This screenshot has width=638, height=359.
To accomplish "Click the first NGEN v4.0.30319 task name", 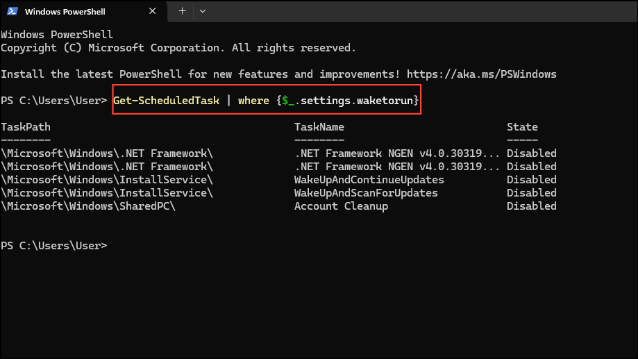I will [x=396, y=153].
